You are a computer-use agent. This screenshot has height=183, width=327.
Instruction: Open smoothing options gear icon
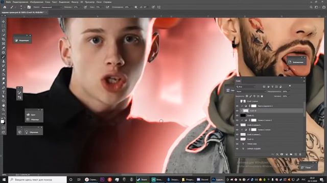click(136, 7)
